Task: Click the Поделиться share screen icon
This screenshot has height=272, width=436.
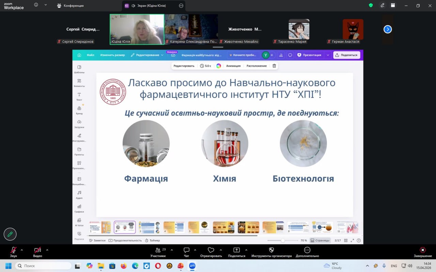Action: pos(236,252)
